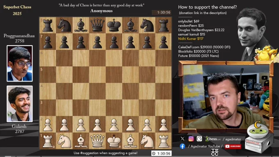The image size is (279, 157).
Task: Click "Use #suggestion when suggesting a game!" text
Action: (105, 153)
